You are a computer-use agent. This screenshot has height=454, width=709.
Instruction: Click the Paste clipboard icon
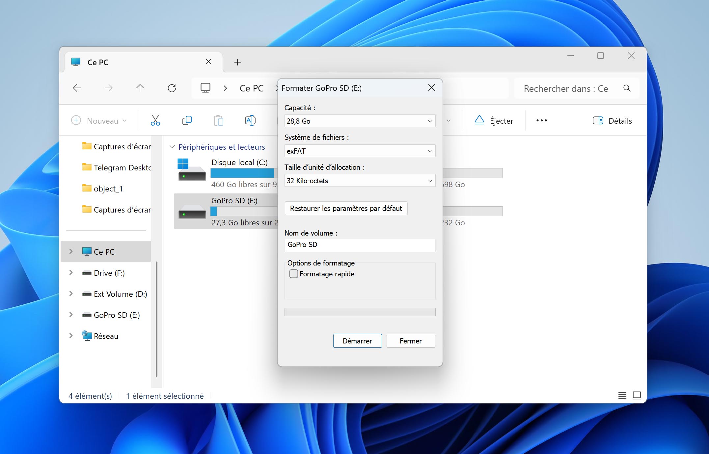[218, 121]
